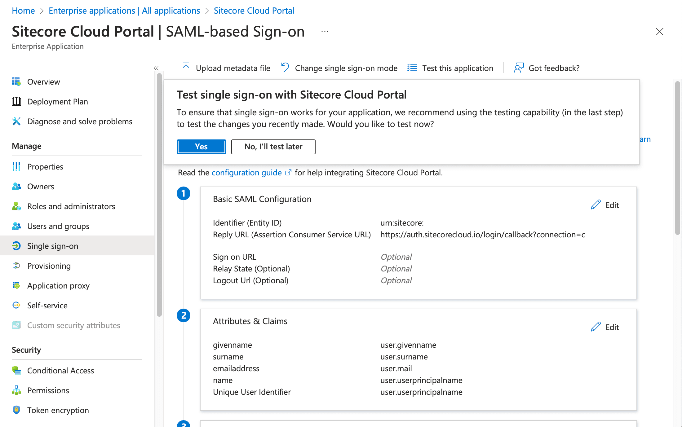Go to Conditional Access under Security
The image size is (682, 427).
(x=60, y=371)
